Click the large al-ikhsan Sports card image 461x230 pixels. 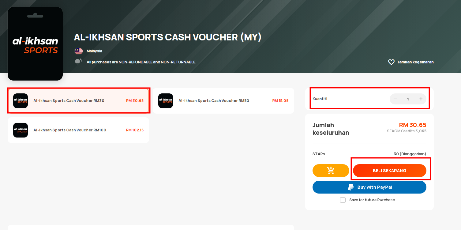coord(35,44)
